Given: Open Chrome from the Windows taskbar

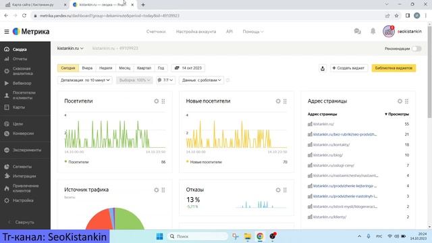Looking at the screenshot, I should coord(260,236).
